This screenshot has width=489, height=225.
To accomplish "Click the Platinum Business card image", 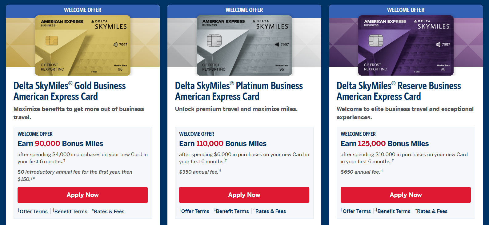I will click(244, 45).
